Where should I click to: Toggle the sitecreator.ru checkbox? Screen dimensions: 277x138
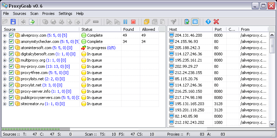pos(11,104)
